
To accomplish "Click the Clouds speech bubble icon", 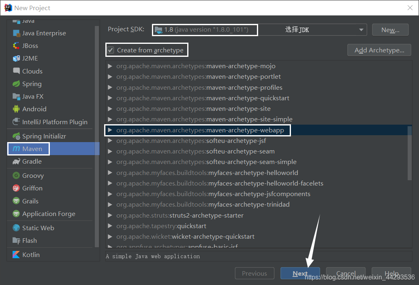I will pyautogui.click(x=16, y=71).
